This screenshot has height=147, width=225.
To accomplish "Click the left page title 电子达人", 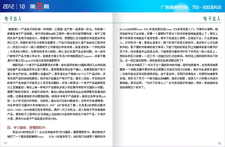I will (13, 18).
